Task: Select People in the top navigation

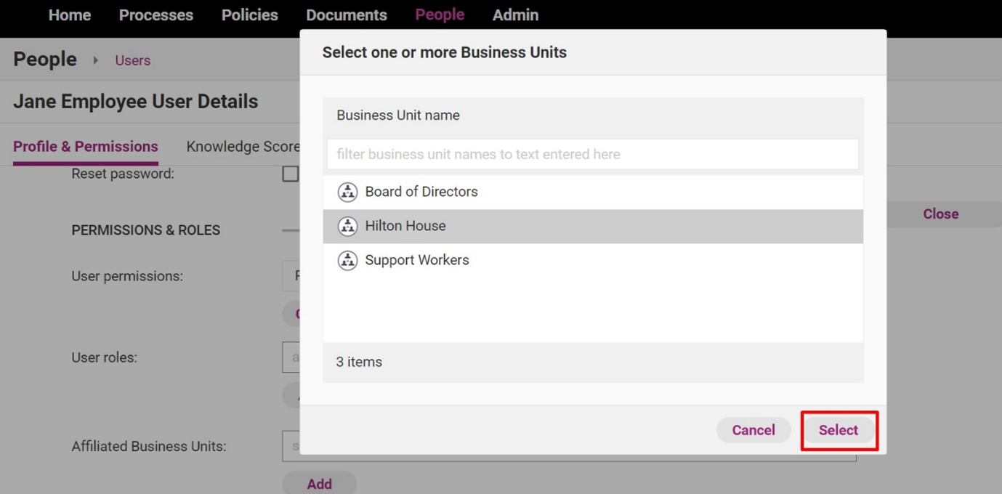Action: [x=440, y=15]
